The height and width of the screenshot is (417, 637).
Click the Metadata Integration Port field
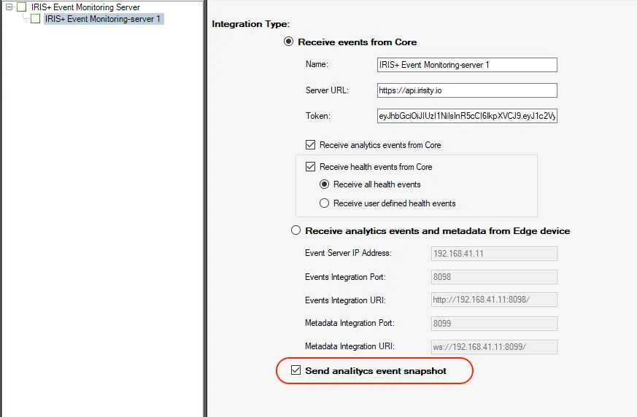(494, 323)
